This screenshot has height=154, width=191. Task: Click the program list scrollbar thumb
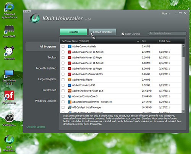click(x=183, y=52)
